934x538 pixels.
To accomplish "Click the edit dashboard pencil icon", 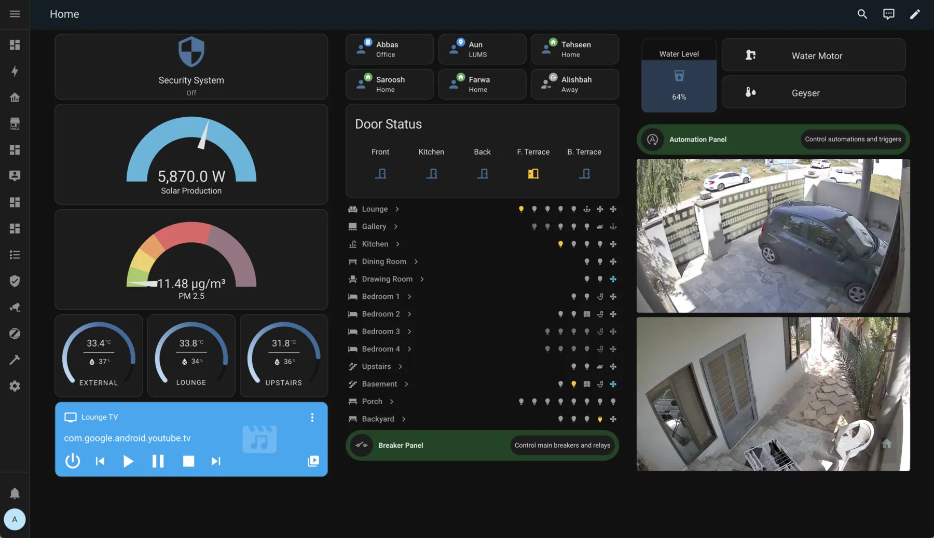I will (x=915, y=14).
